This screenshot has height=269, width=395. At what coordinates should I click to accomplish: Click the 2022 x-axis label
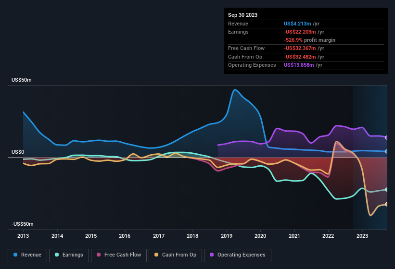point(328,236)
